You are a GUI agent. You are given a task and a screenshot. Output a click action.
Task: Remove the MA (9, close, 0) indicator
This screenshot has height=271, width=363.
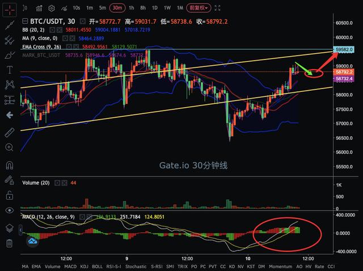click(72, 39)
